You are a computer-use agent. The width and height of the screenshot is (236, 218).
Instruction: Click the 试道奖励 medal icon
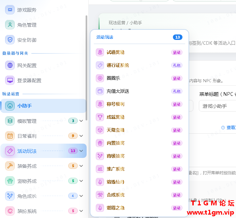point(100,53)
